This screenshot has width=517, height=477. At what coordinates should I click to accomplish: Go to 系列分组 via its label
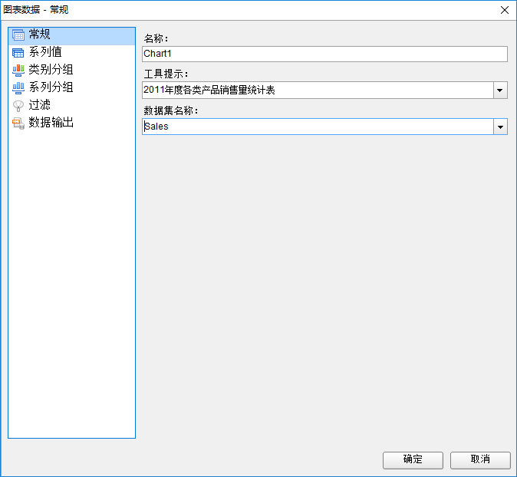coord(51,87)
